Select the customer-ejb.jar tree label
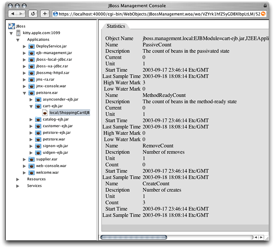Image resolution: width=274 pixels, height=249 pixels. [58, 126]
